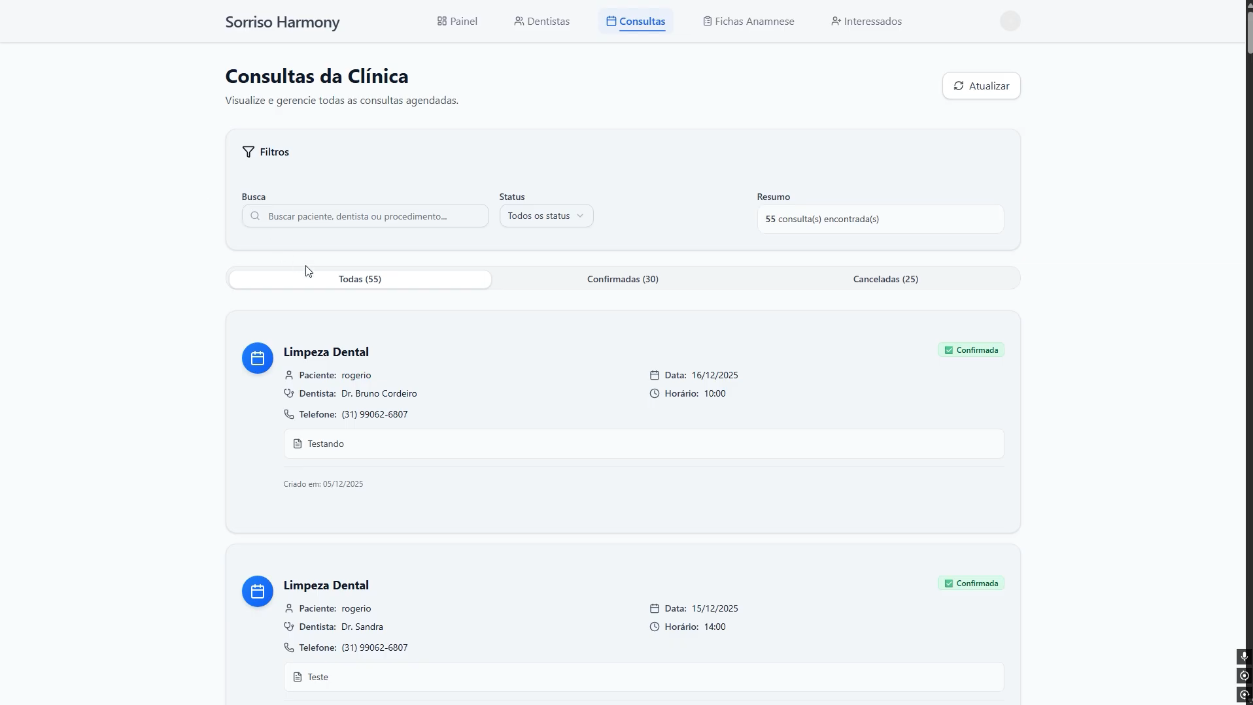Click Criado em: 05/12/2025 text
1253x705 pixels.
pyautogui.click(x=323, y=484)
